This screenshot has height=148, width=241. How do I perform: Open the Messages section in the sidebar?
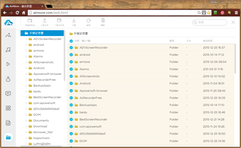point(8,93)
